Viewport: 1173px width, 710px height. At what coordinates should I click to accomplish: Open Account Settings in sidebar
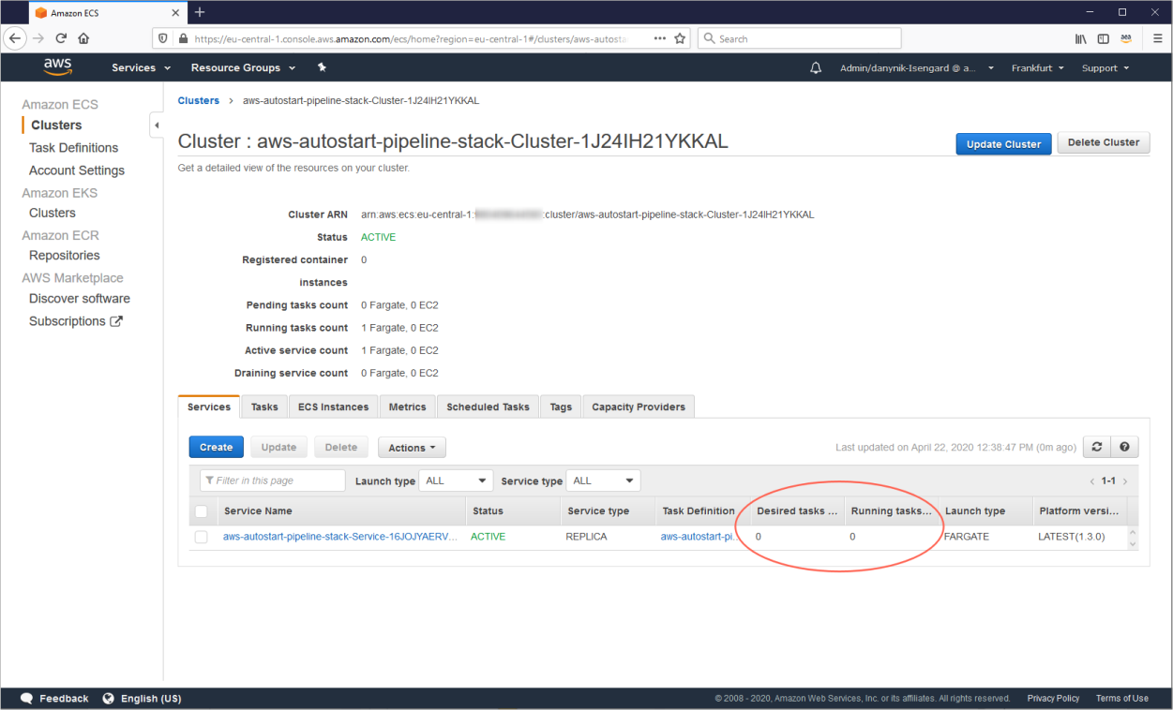point(77,170)
